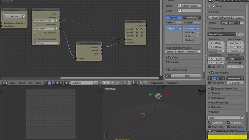Open the Add menu in node editor
The width and height of the screenshot is (249, 140).
tap(30, 83)
